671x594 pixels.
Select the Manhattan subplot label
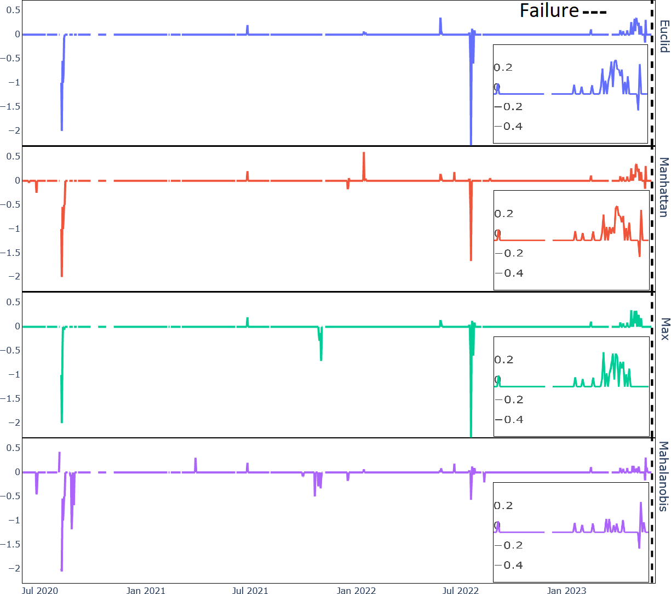(x=664, y=187)
